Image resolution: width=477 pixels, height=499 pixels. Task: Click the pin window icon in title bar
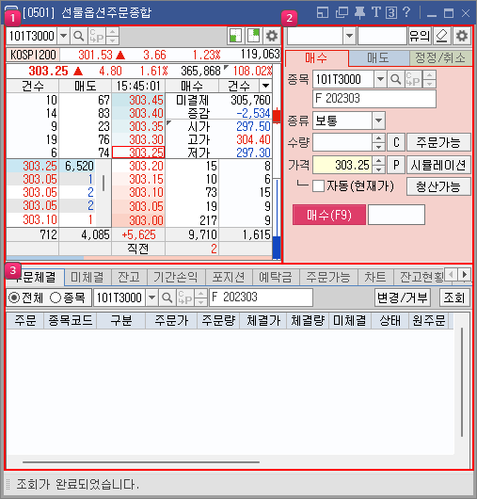[x=359, y=13]
